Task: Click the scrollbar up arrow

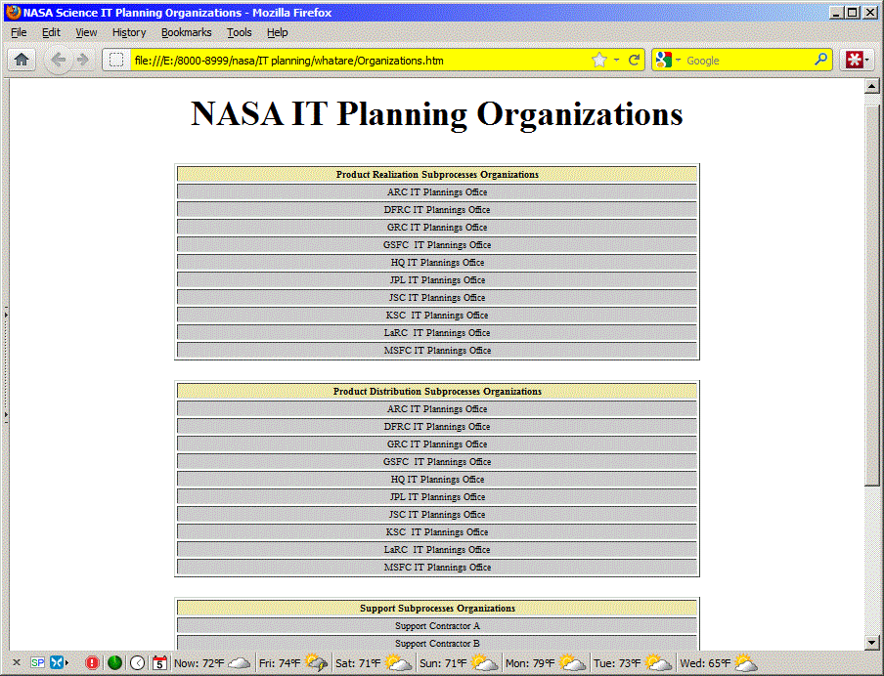Action: 871,86
